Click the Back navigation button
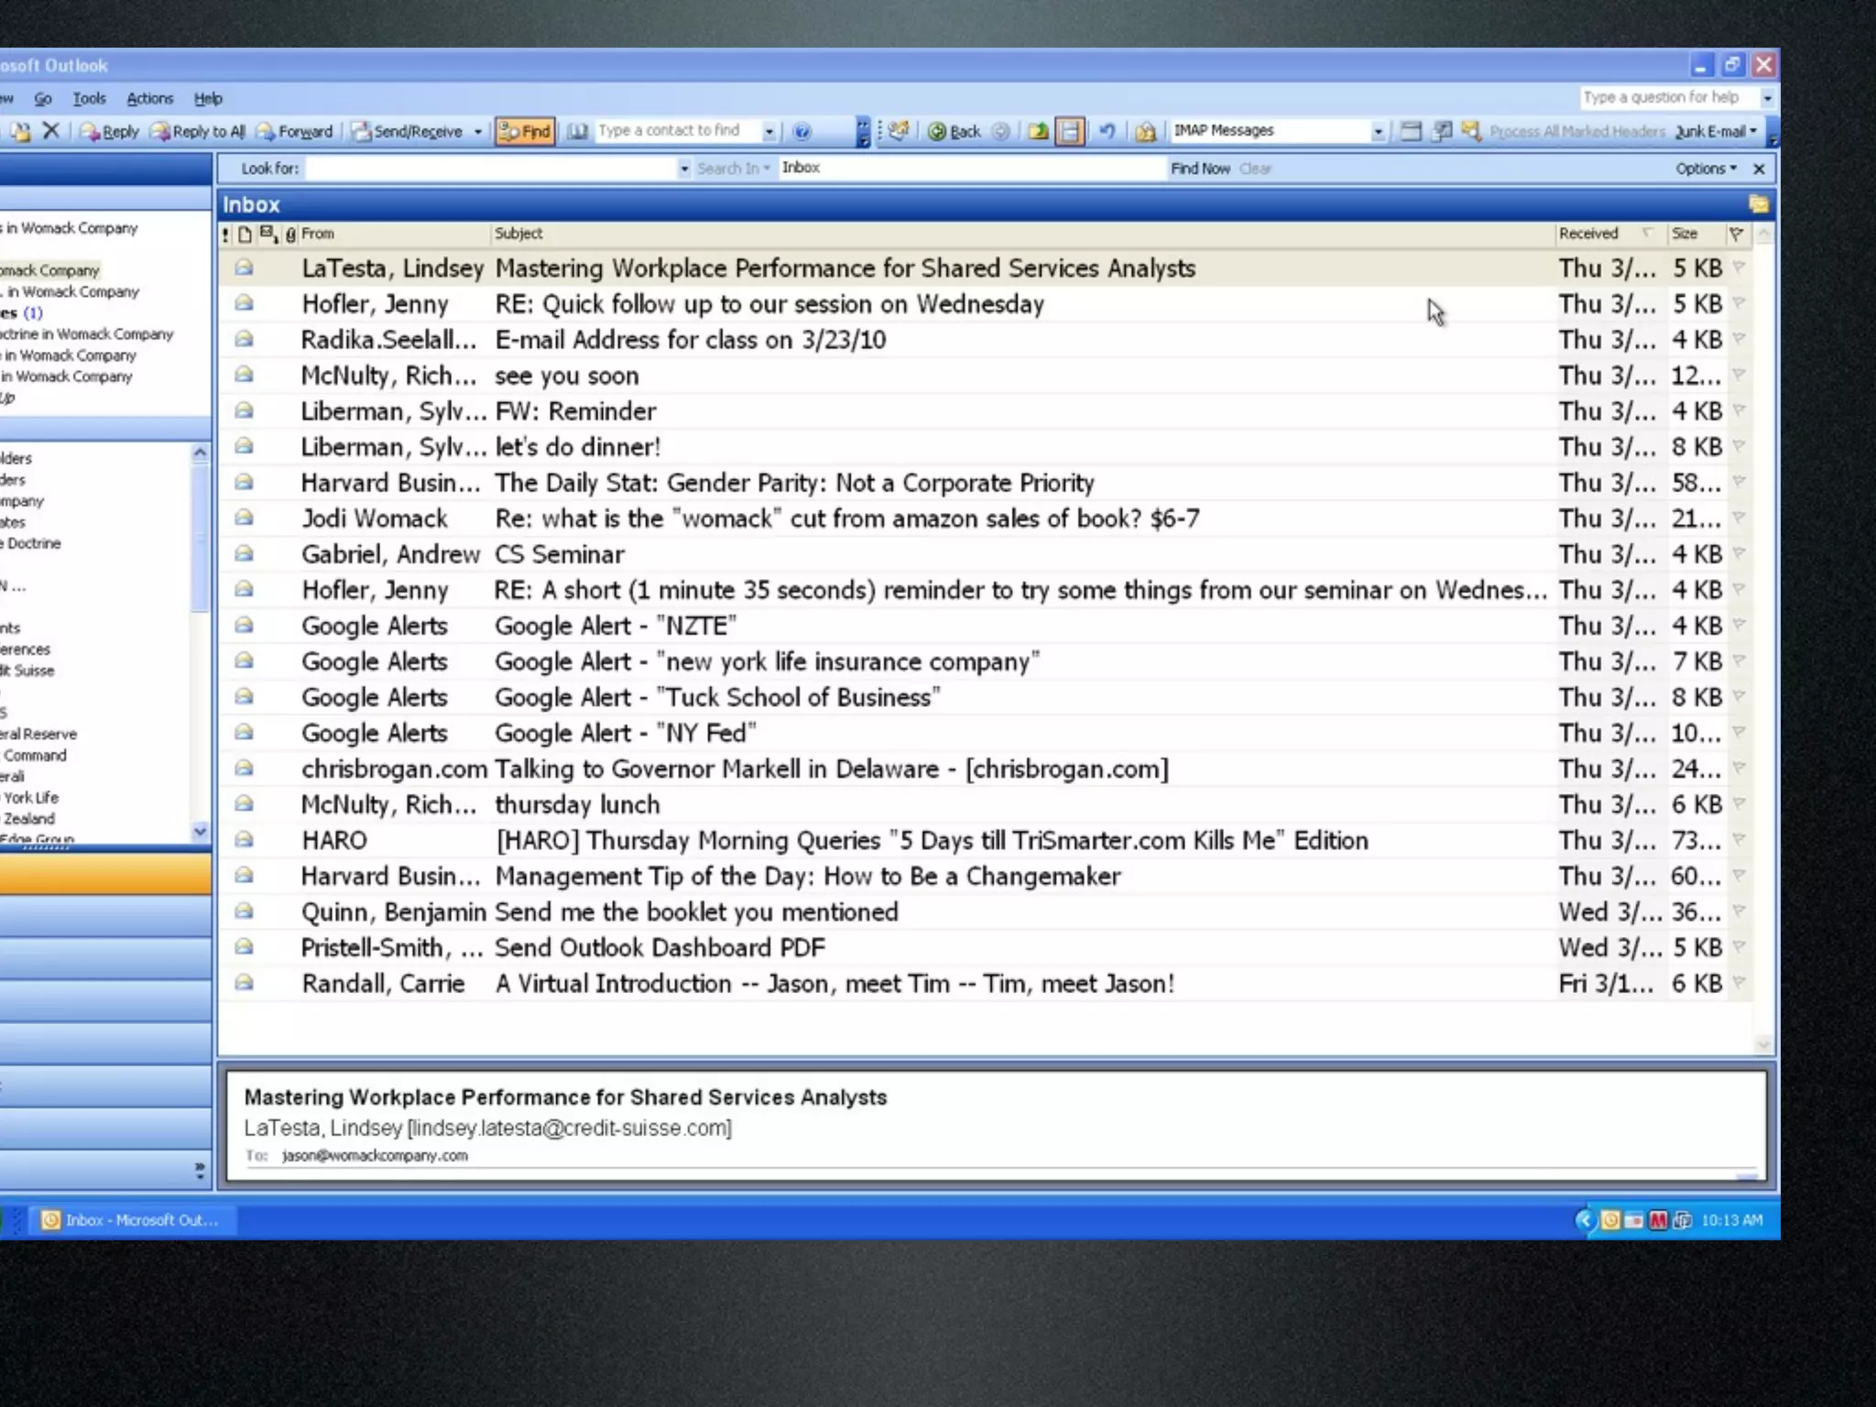This screenshot has height=1407, width=1876. click(955, 131)
